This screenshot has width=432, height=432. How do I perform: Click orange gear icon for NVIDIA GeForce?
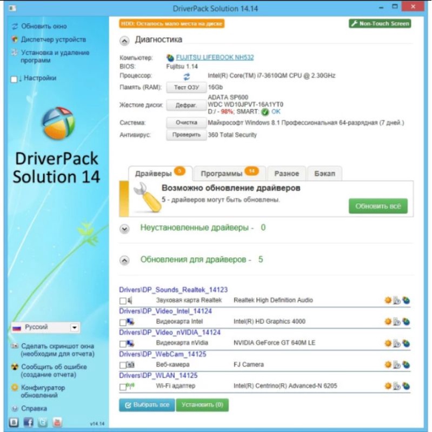click(388, 343)
